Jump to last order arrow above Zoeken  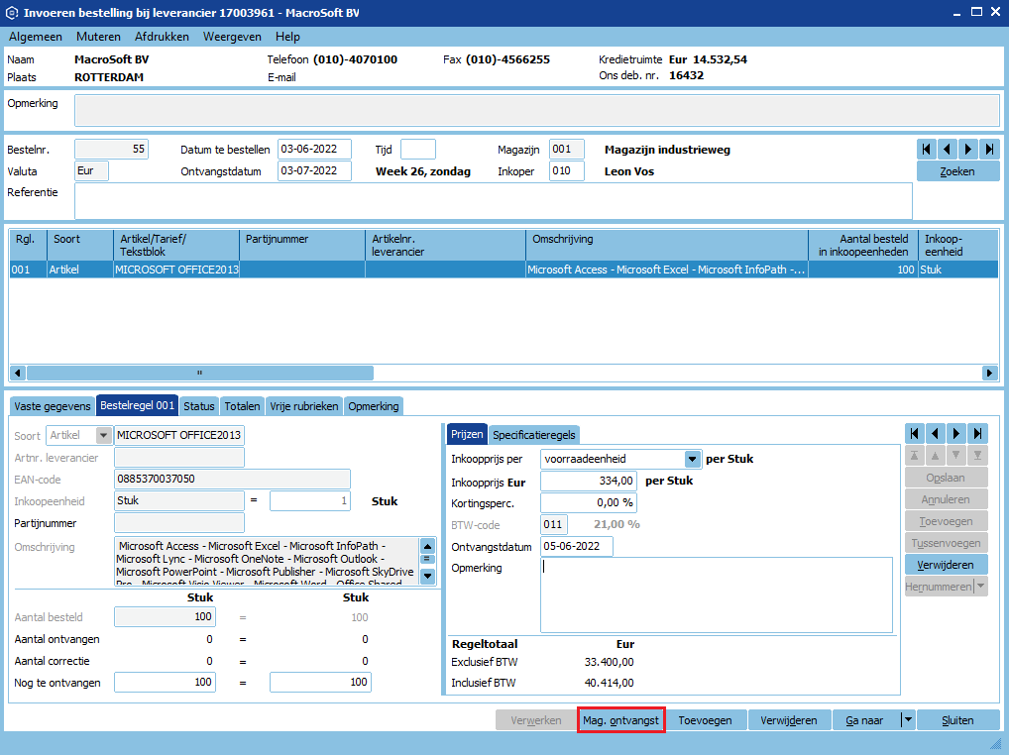989,150
